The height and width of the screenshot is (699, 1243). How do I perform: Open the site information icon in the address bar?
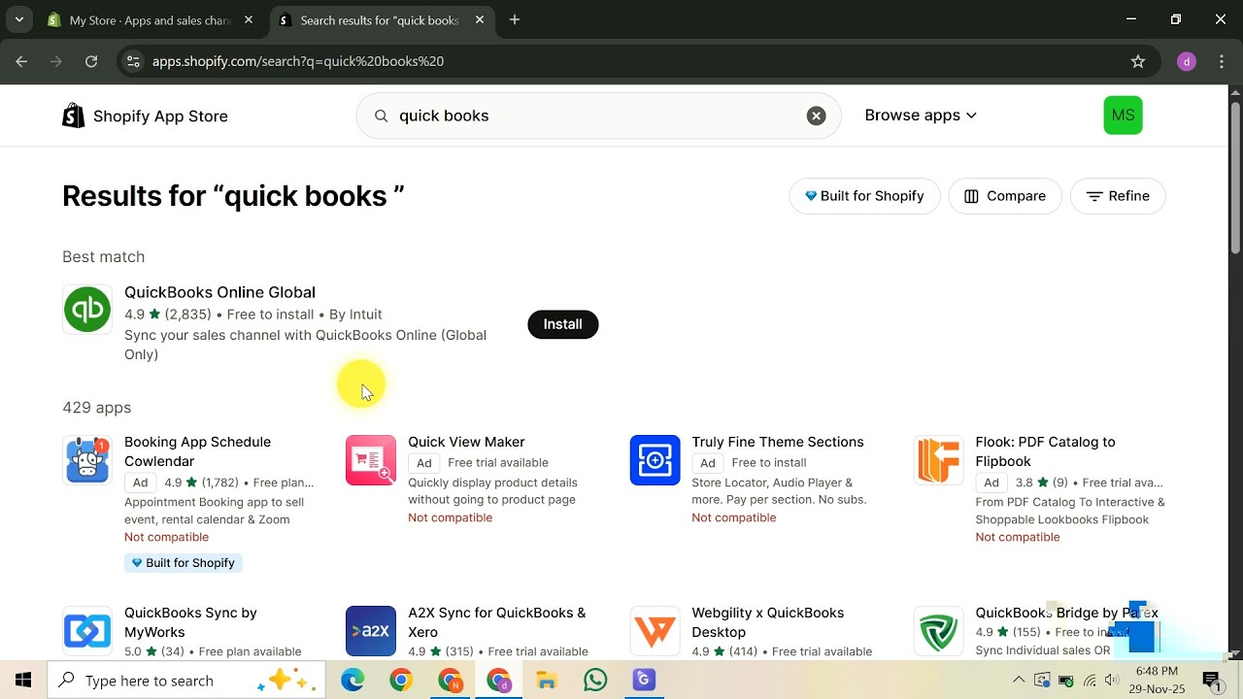(134, 61)
